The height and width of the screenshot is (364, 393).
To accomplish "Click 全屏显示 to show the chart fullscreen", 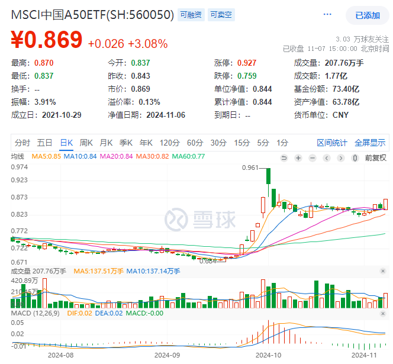I will [370, 143].
